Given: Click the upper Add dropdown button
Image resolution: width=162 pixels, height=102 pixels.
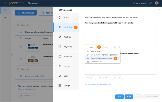Looking at the screenshot, I should [90, 47].
